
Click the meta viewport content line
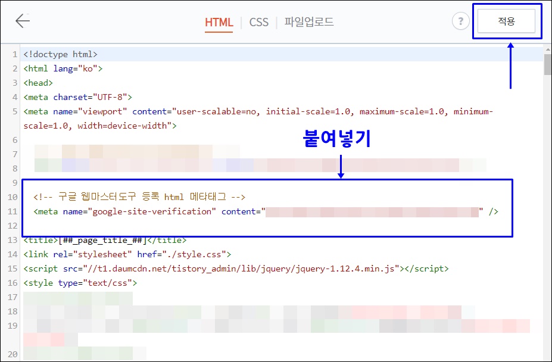tap(258, 111)
